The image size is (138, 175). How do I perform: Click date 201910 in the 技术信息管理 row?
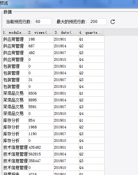66,168
